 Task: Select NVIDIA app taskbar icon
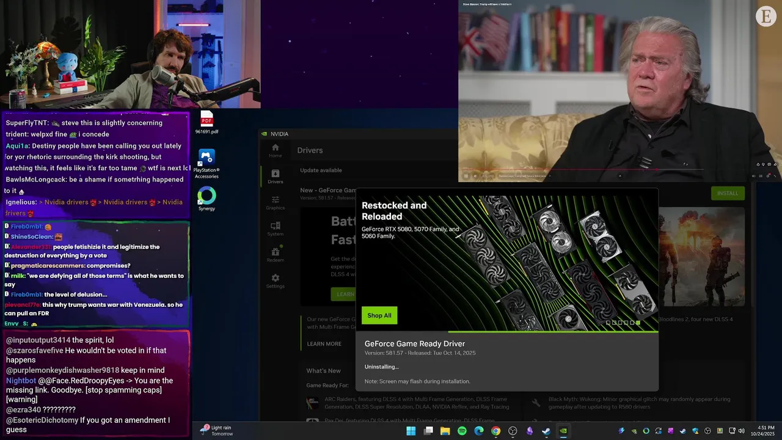click(563, 431)
